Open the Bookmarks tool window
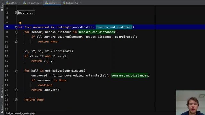Viewport: 205px width, 115px height. point(2,92)
